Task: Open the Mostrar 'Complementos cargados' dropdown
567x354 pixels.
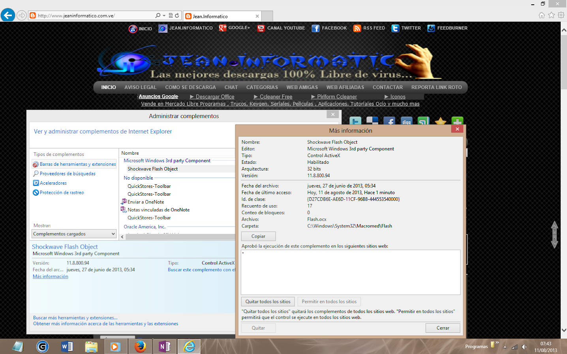Action: click(x=74, y=234)
